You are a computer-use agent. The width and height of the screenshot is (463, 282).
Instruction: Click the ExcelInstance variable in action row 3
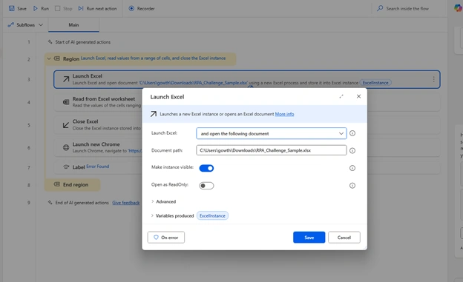tap(375, 83)
